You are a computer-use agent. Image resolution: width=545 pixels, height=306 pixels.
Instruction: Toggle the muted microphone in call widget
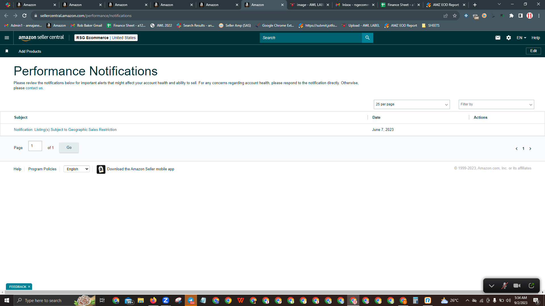click(x=504, y=286)
